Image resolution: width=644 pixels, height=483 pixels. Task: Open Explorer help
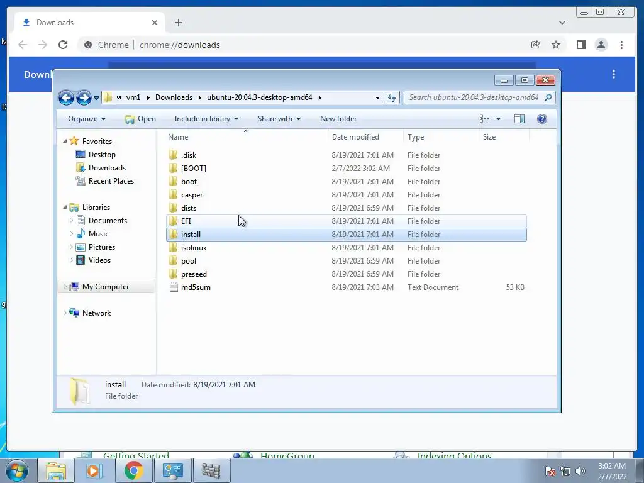tap(541, 119)
